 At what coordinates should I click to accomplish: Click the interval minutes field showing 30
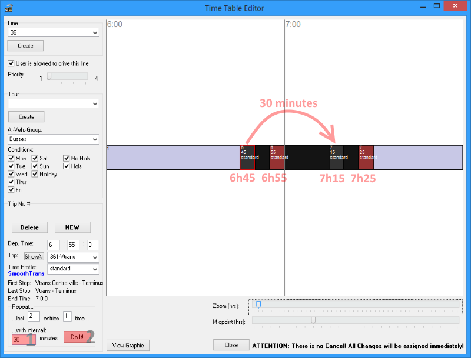point(24,339)
